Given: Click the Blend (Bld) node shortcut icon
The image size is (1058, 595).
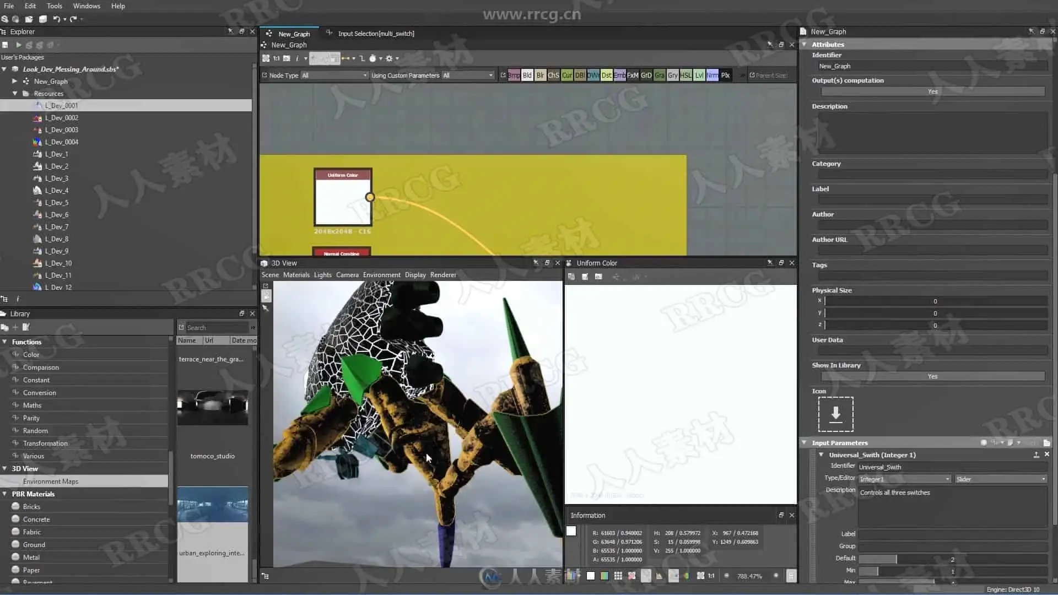Looking at the screenshot, I should click(x=527, y=75).
